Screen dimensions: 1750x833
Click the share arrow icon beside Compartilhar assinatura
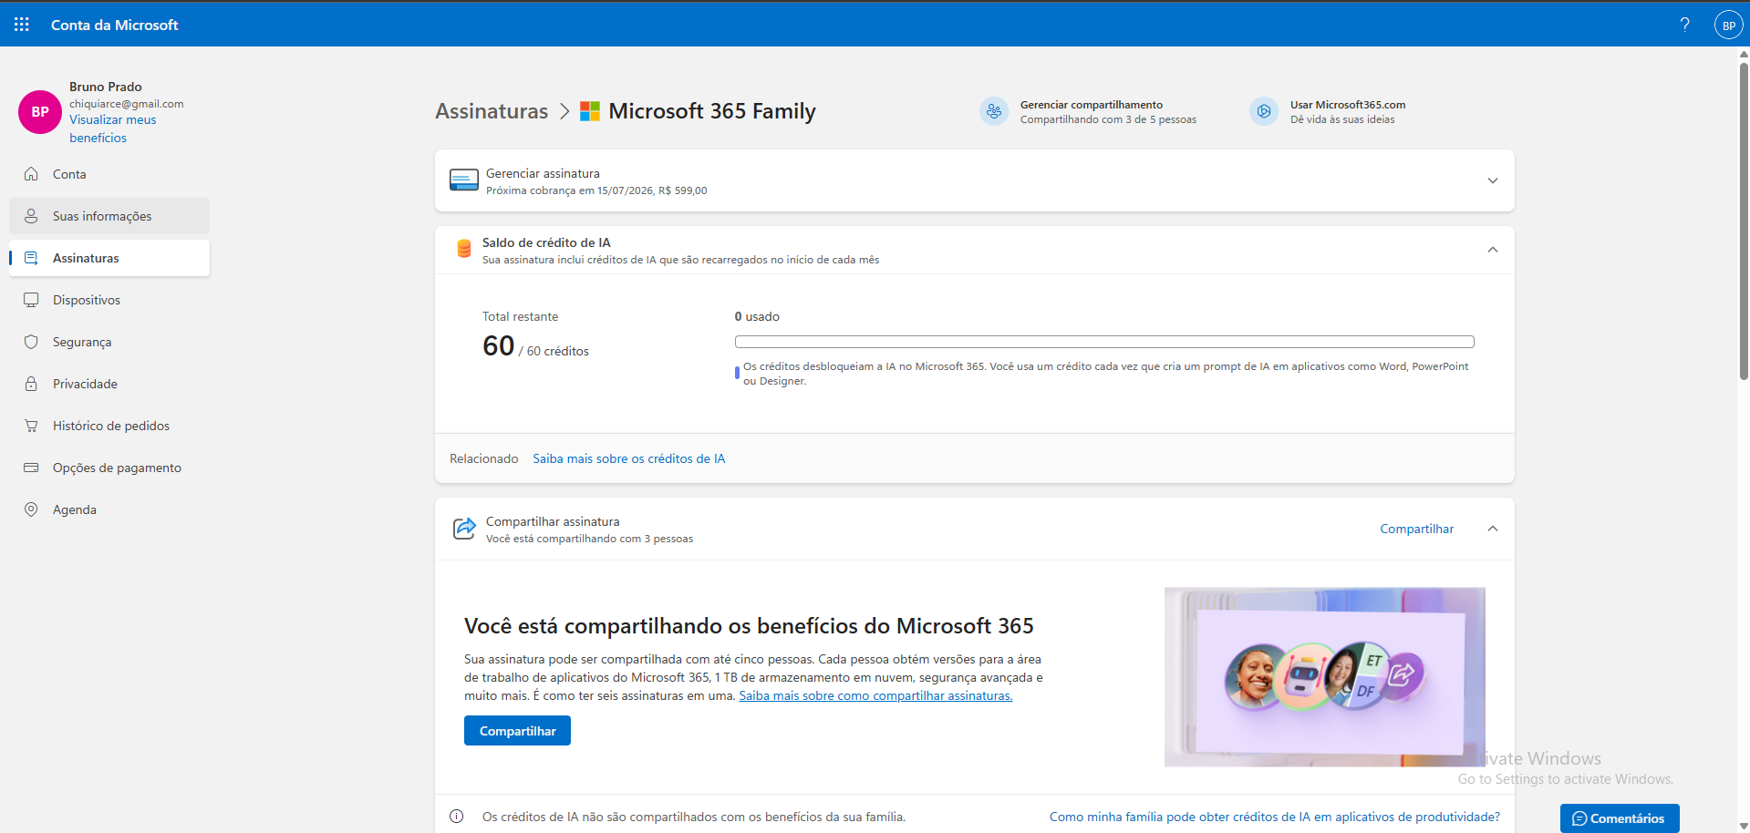(464, 529)
